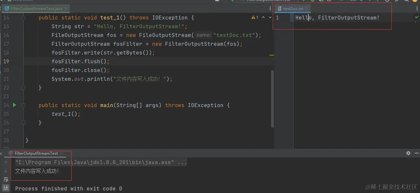420x193 pixels.
Task: Click line number 16 in the gutter
Action: 6,35
